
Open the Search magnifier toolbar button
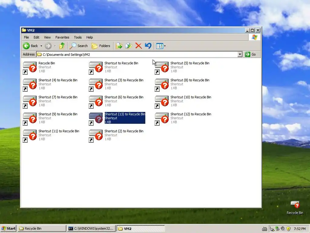[x=79, y=46]
